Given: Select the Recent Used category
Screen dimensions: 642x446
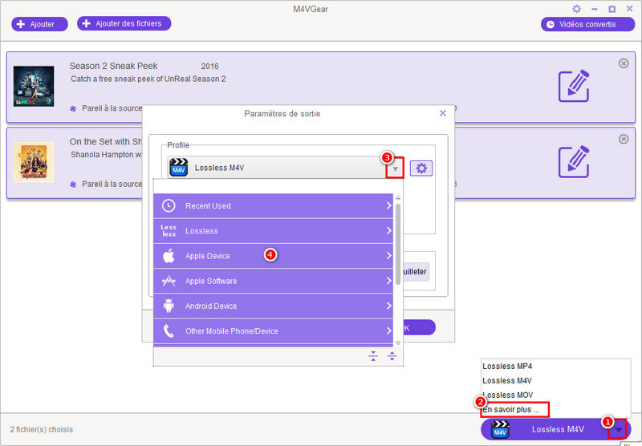Looking at the screenshot, I should coord(277,206).
